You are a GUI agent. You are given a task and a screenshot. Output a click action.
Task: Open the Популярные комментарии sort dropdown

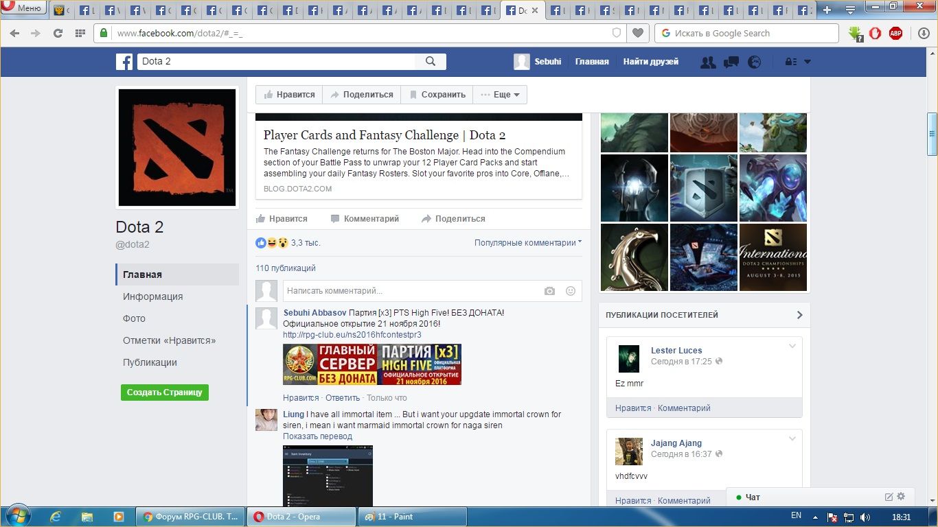coord(527,243)
